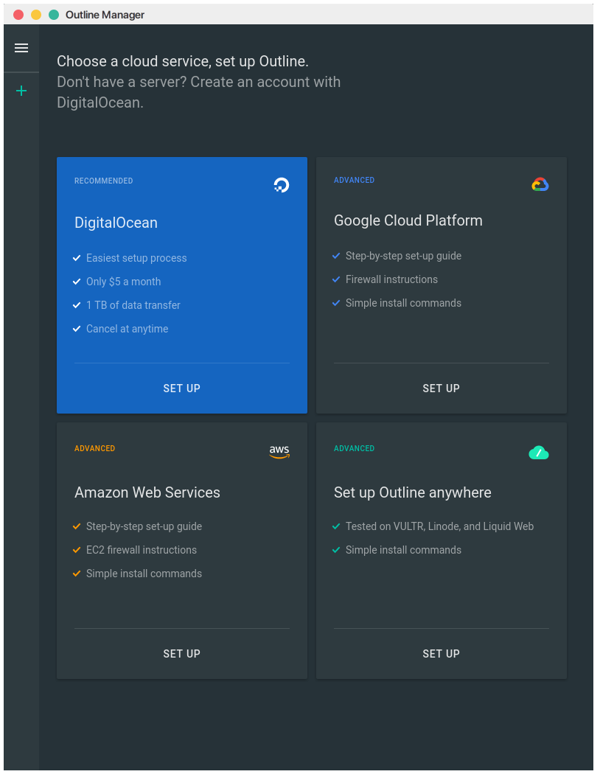Click "Easiest setup process" text

tap(136, 258)
